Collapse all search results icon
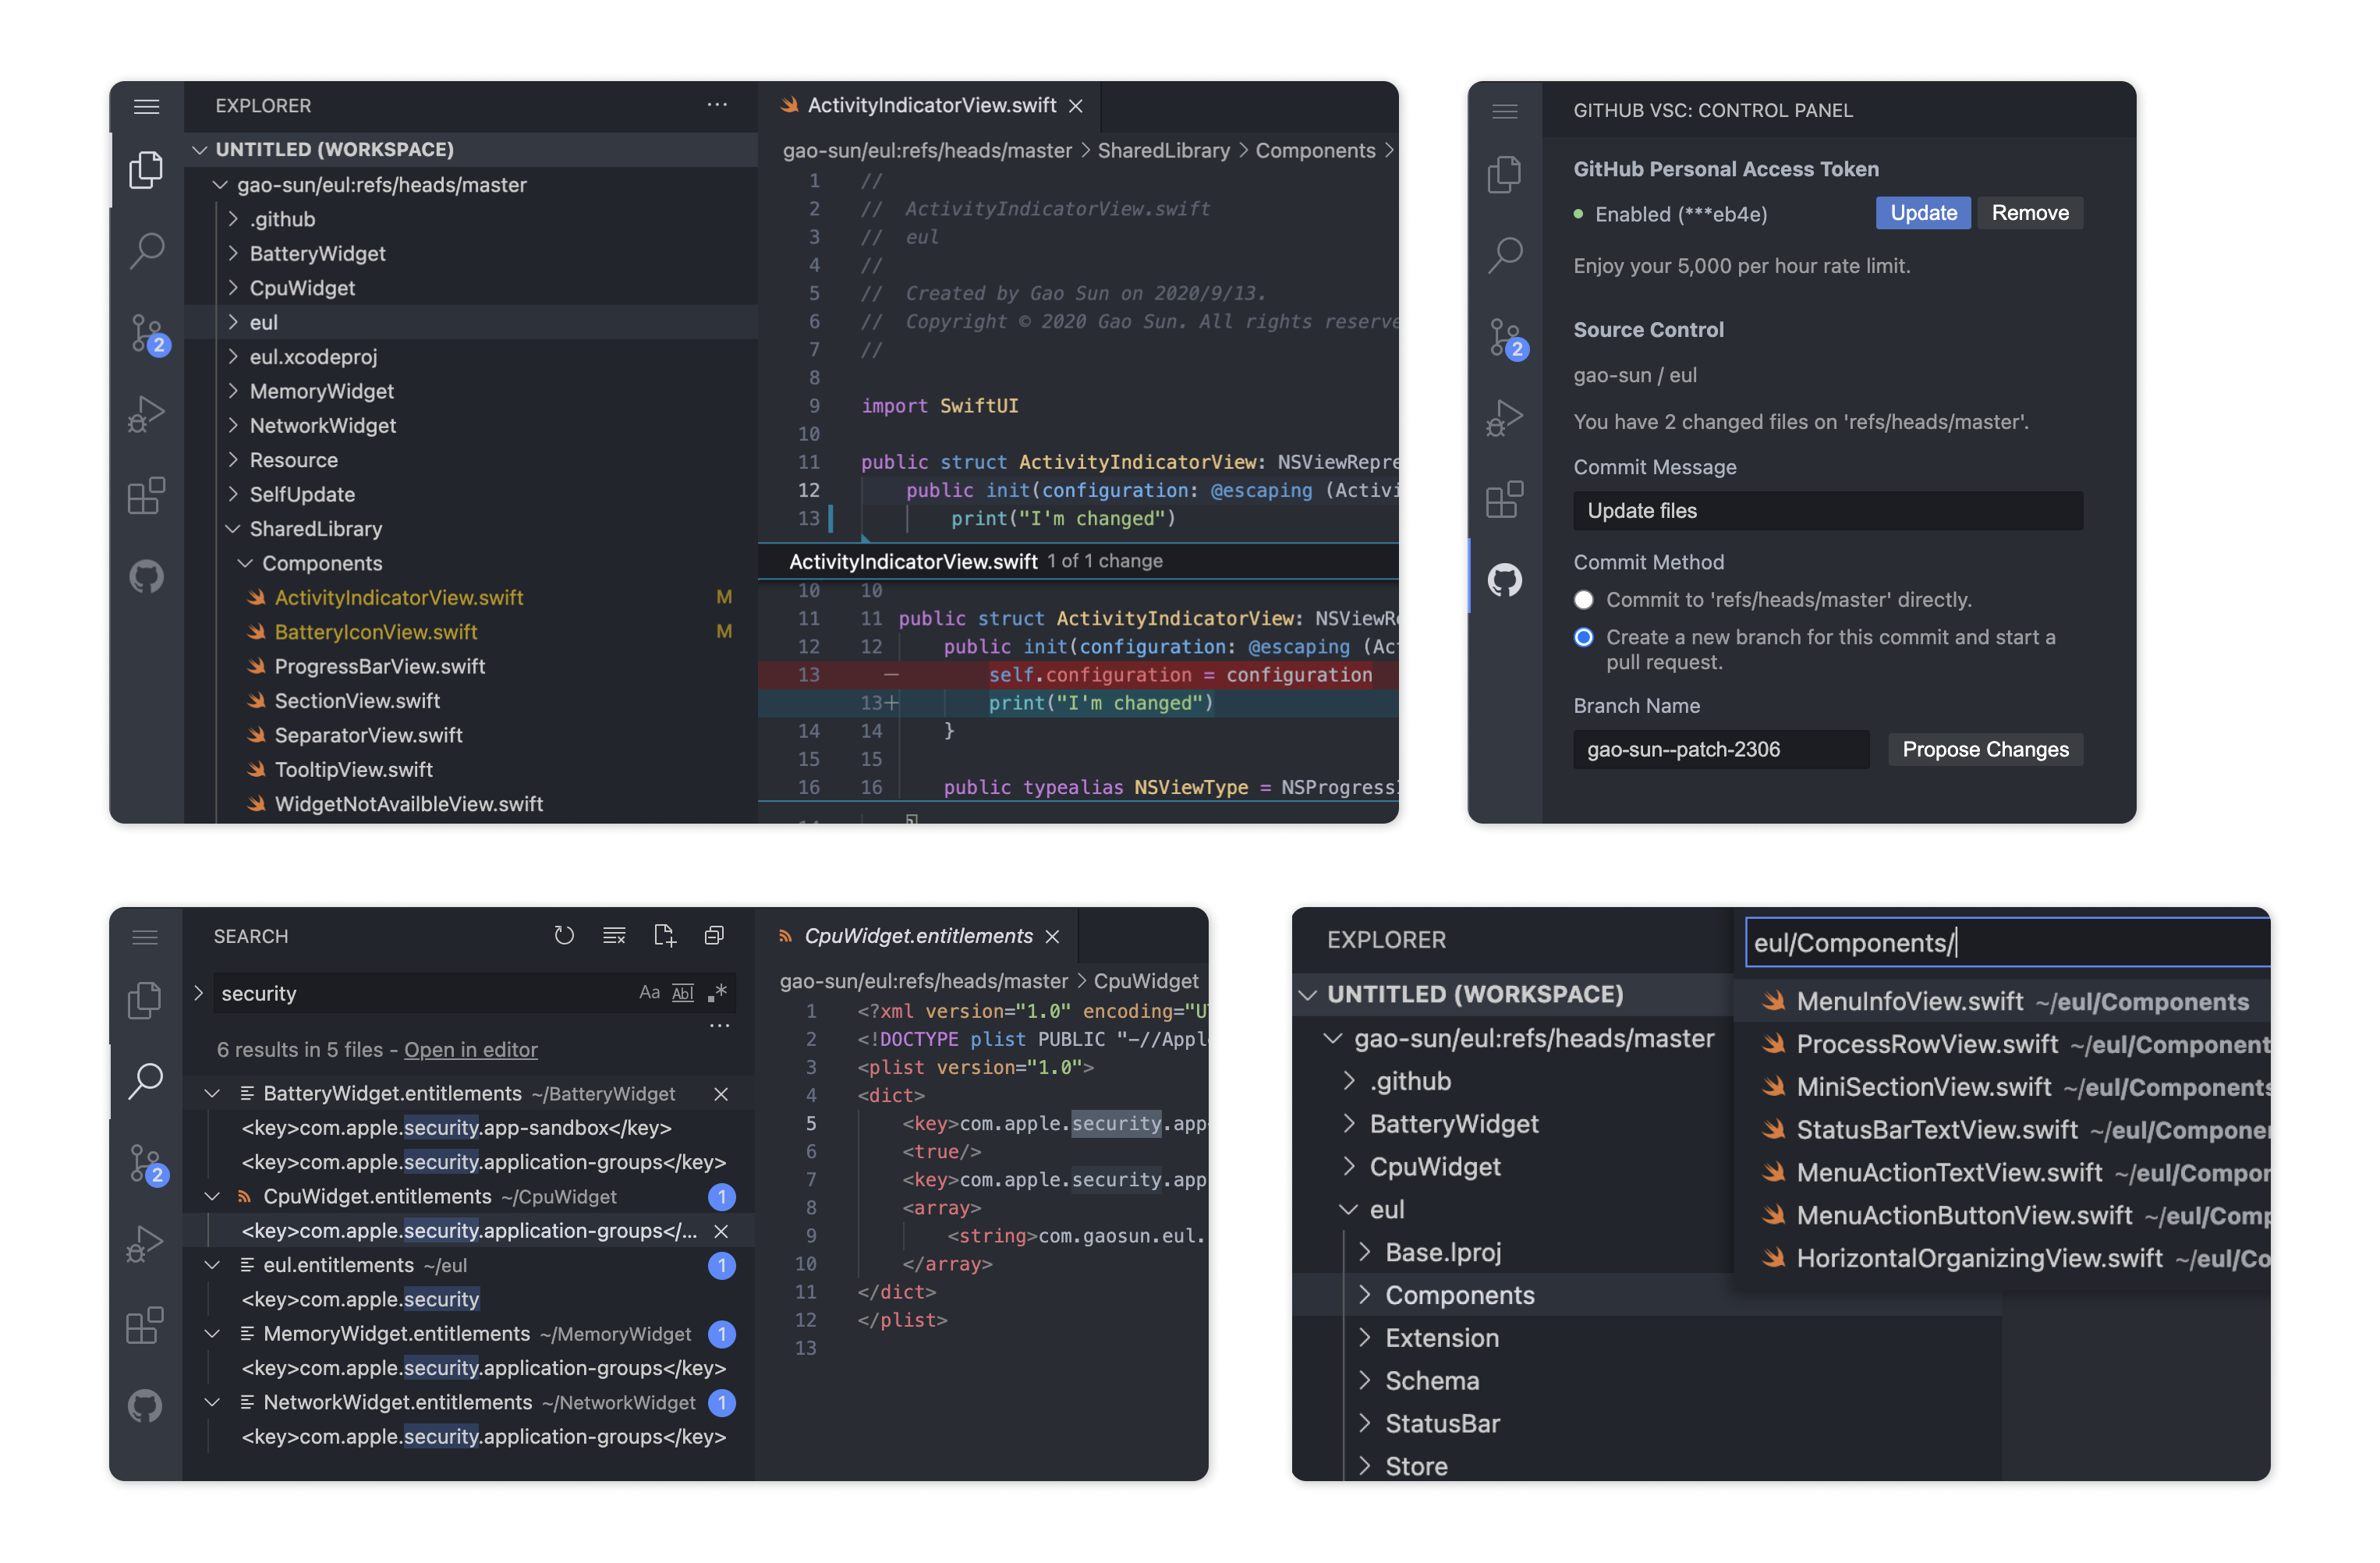 click(x=714, y=936)
